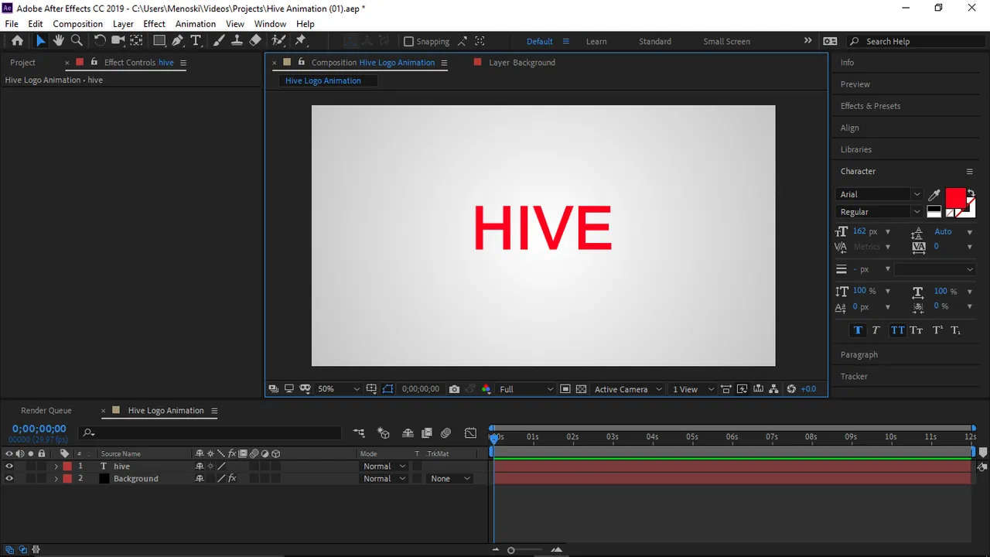Hide the Background layer eye toggle
The image size is (990, 557).
(9, 479)
